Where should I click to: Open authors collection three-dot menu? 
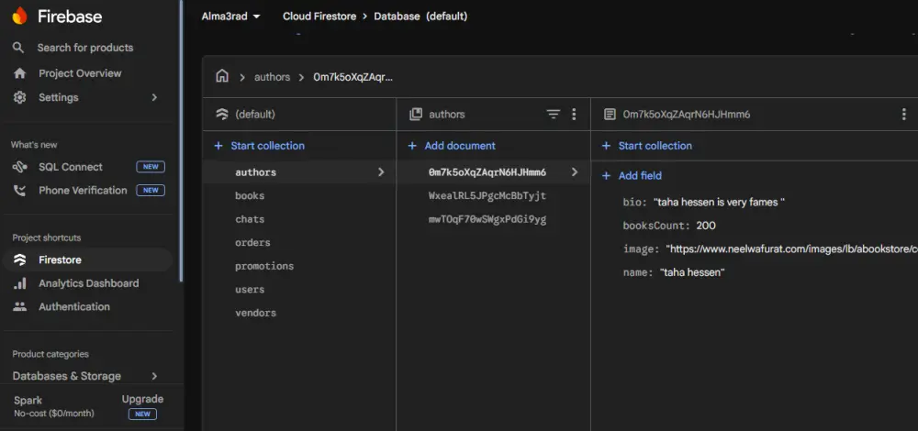pyautogui.click(x=574, y=114)
